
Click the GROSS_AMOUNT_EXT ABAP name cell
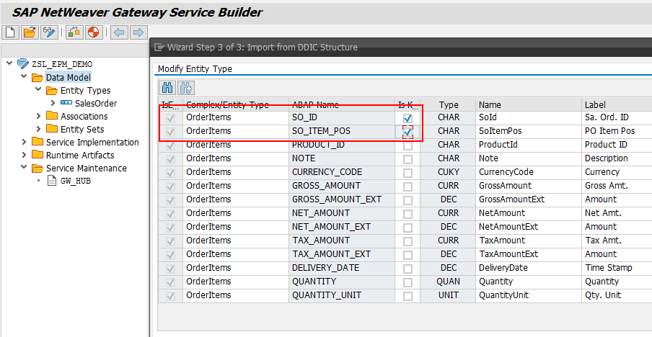click(342, 199)
